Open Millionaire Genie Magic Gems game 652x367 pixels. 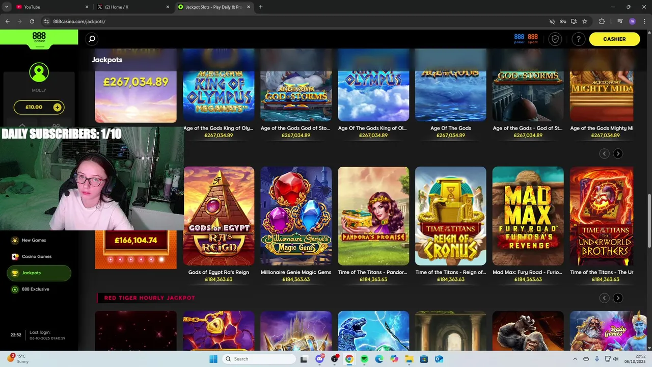(x=296, y=216)
